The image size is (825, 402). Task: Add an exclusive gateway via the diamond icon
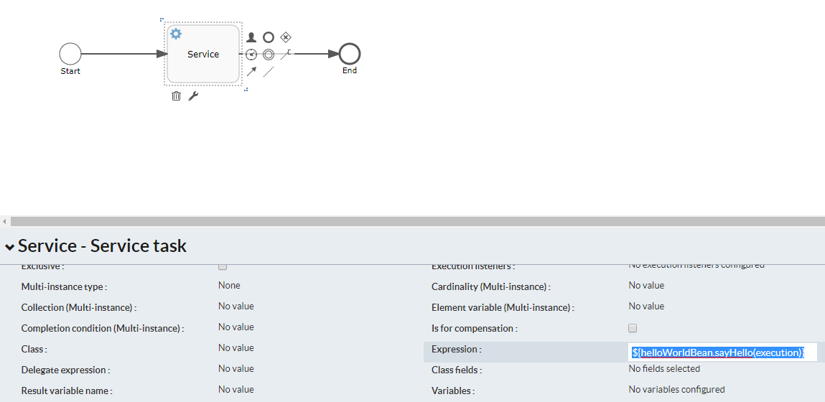[x=286, y=37]
